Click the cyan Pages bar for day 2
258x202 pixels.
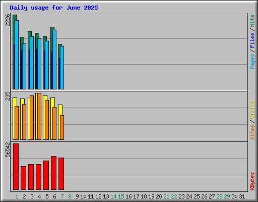tap(24, 66)
